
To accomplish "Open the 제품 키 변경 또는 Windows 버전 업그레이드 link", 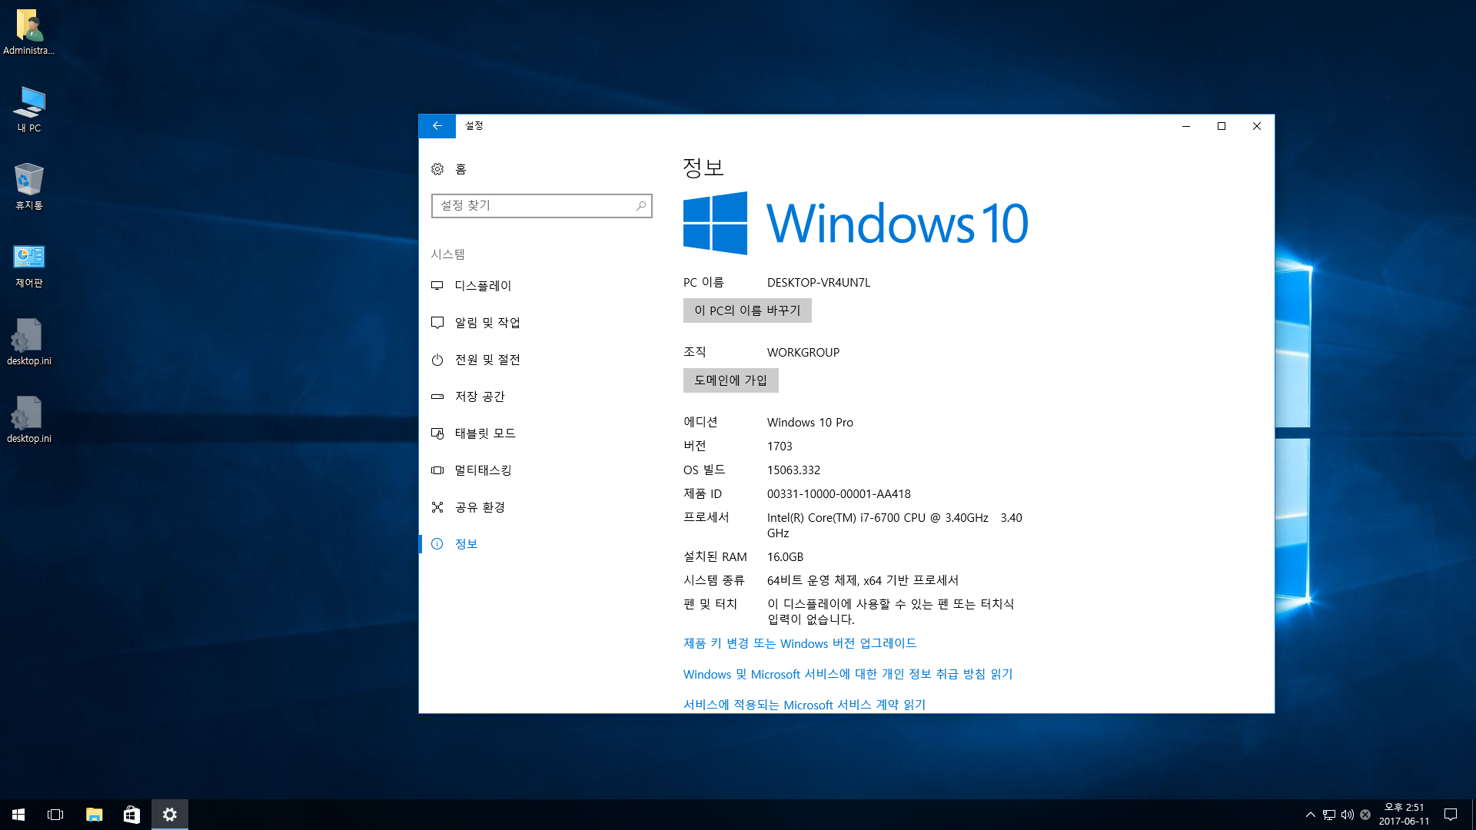I will click(799, 643).
